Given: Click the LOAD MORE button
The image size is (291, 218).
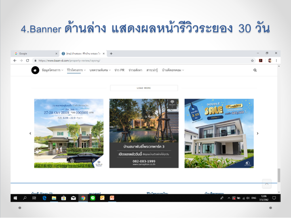Looking at the screenshot, I should click(144, 88).
